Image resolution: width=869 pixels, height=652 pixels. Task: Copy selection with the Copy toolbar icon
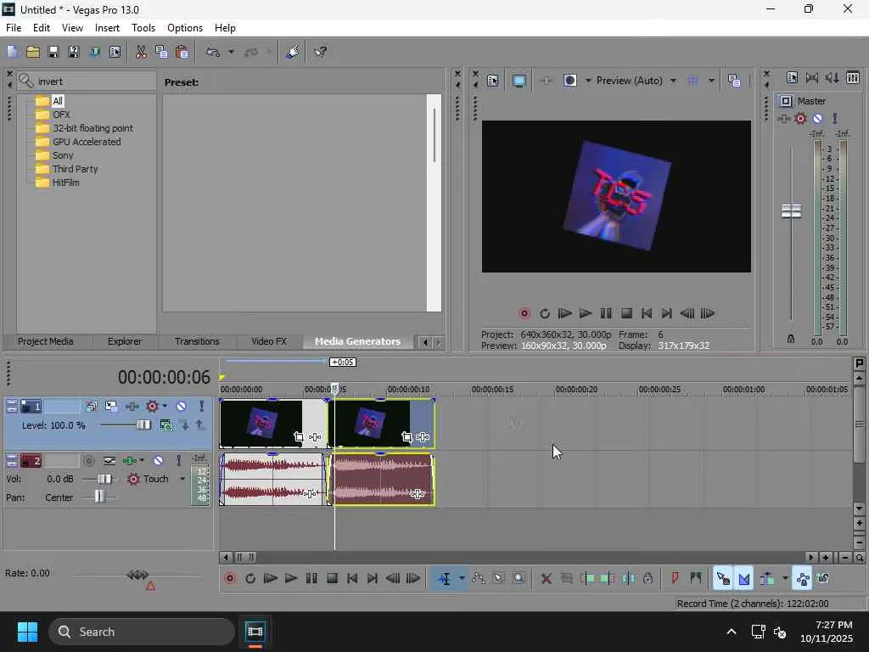pos(161,52)
